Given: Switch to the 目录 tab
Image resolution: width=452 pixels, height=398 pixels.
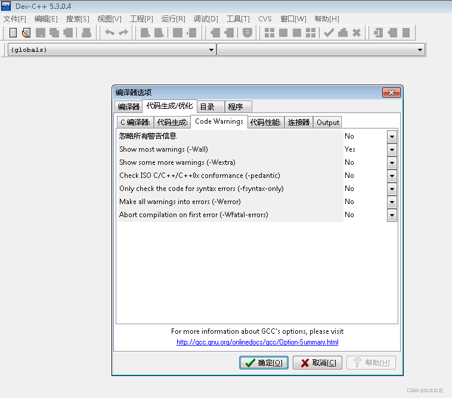Looking at the screenshot, I should 210,106.
